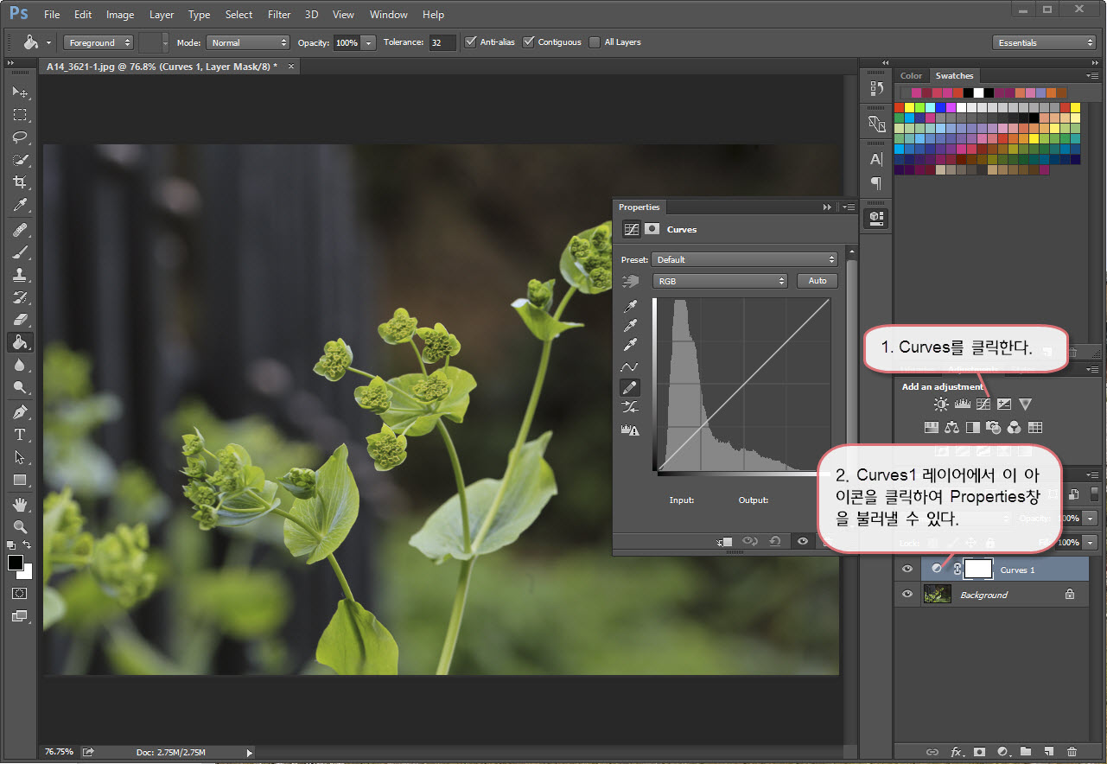Open the Layer menu
Screen dimensions: 1107x764
(x=161, y=14)
